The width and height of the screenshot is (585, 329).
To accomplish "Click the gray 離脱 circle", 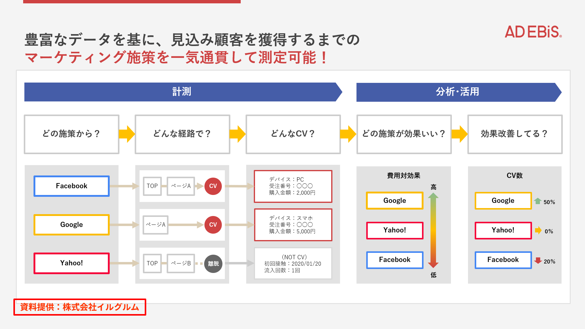I will [213, 264].
